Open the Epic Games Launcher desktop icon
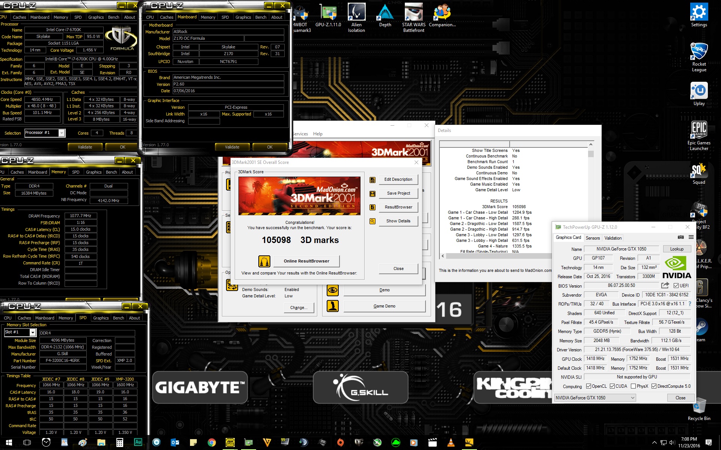This screenshot has width=721, height=450. (x=699, y=136)
